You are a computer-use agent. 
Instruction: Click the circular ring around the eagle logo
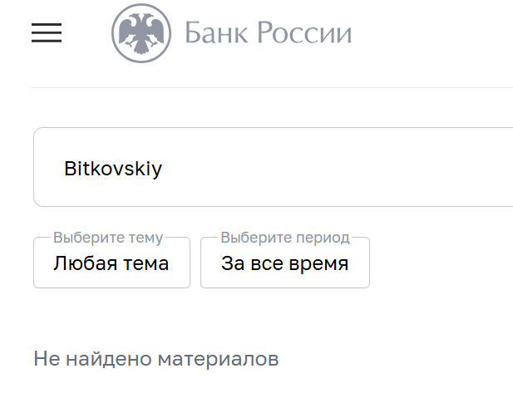115,33
